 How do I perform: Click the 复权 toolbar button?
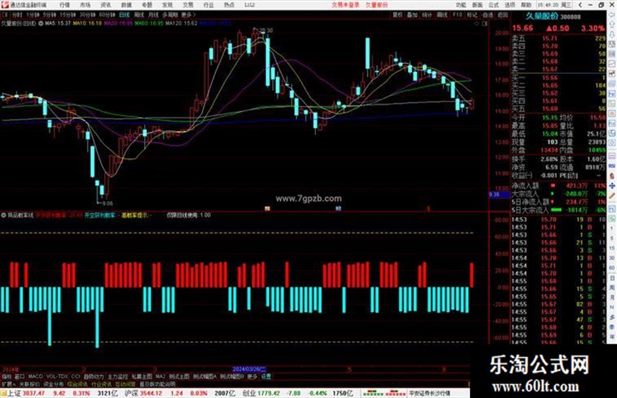pyautogui.click(x=398, y=14)
